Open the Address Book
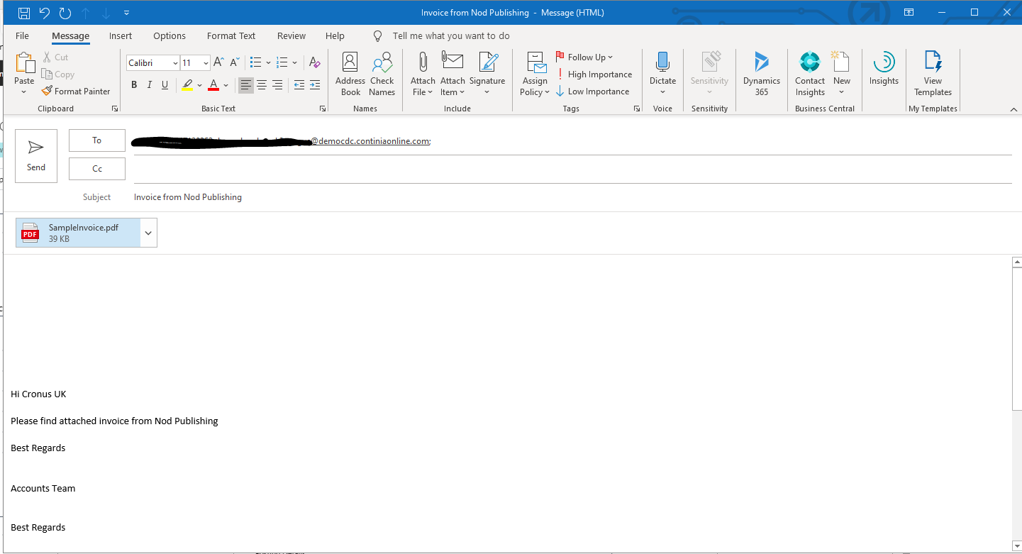The height and width of the screenshot is (554, 1022). point(350,74)
